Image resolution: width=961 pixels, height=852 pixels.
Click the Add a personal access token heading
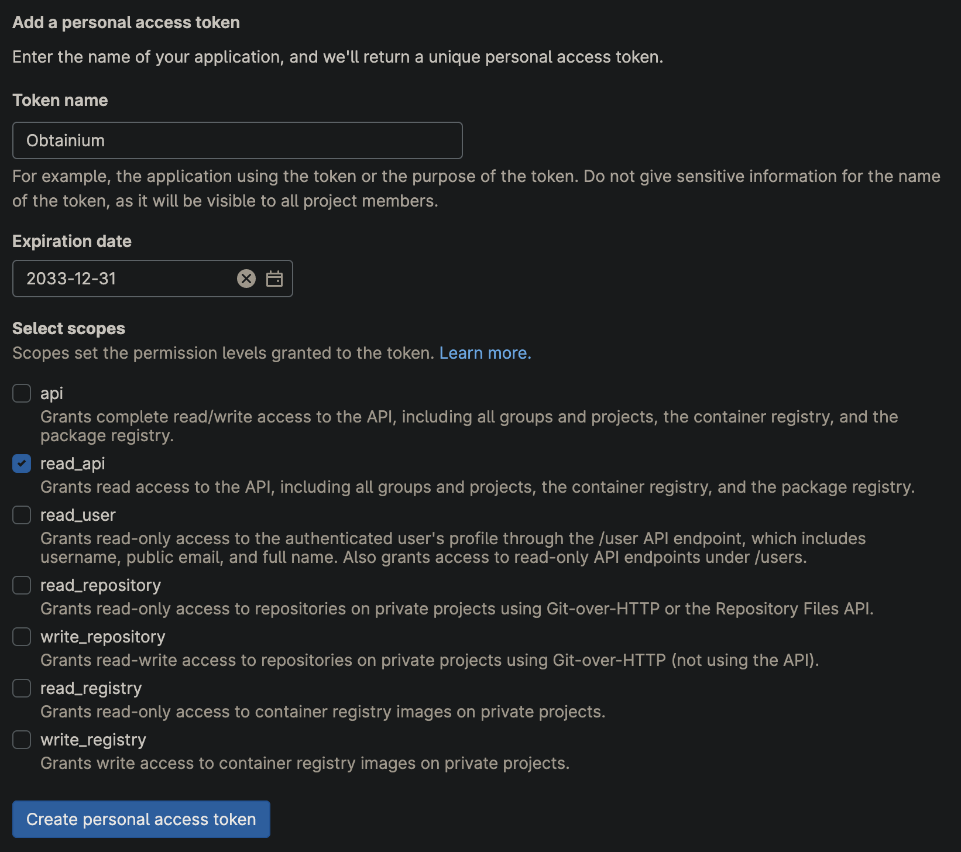click(x=126, y=22)
